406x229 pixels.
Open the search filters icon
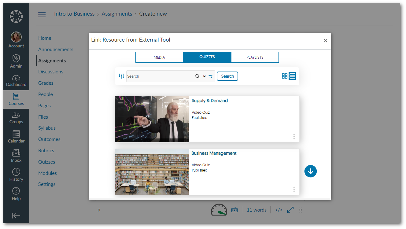[x=210, y=76]
